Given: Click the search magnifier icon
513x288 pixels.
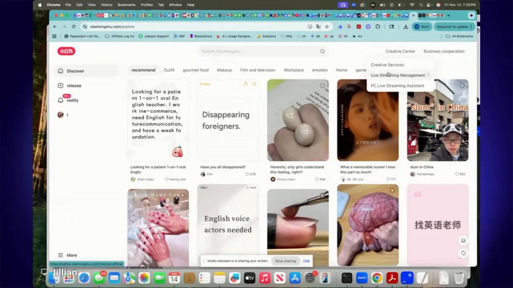Looking at the screenshot, I should tap(322, 51).
